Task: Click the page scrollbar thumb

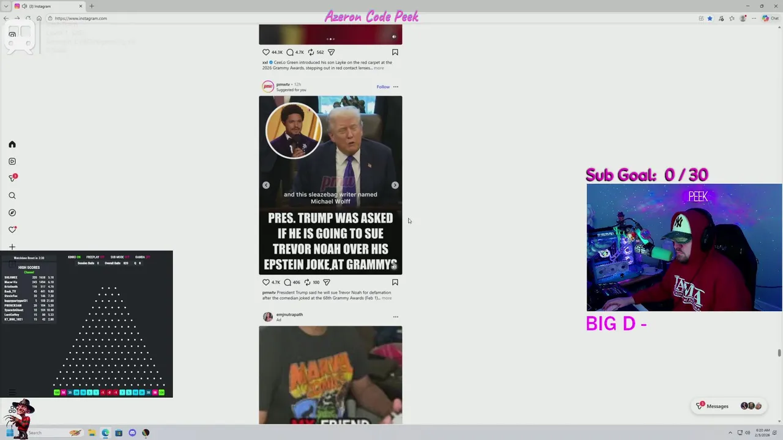Action: 779,353
